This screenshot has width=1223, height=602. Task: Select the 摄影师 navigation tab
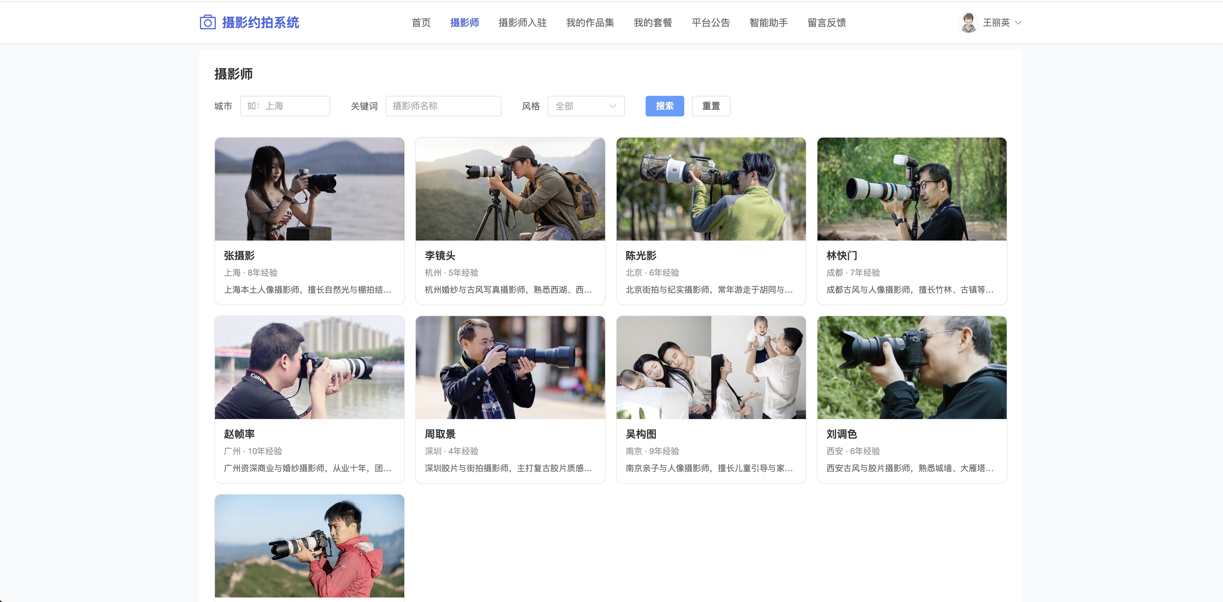464,22
